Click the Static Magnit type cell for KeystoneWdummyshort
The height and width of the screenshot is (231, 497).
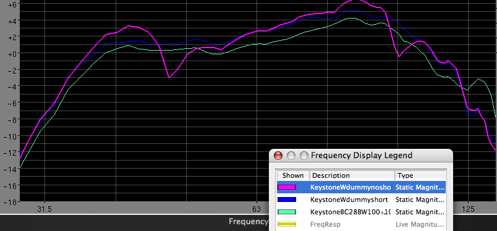click(420, 199)
